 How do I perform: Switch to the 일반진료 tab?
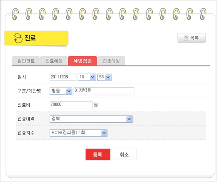pyautogui.click(x=26, y=61)
